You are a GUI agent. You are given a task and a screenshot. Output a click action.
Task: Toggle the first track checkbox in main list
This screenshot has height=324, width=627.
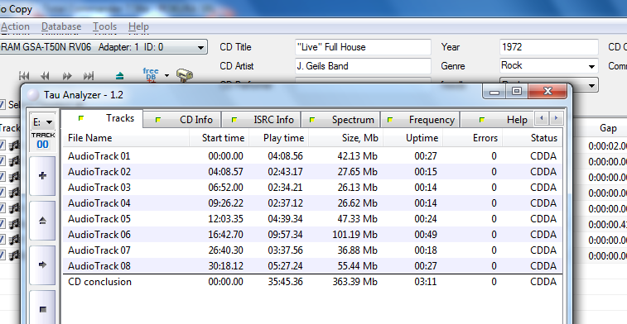2,145
